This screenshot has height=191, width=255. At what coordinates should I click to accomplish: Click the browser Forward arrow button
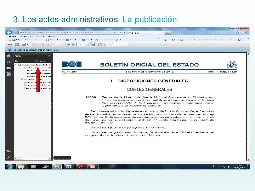(15, 33)
